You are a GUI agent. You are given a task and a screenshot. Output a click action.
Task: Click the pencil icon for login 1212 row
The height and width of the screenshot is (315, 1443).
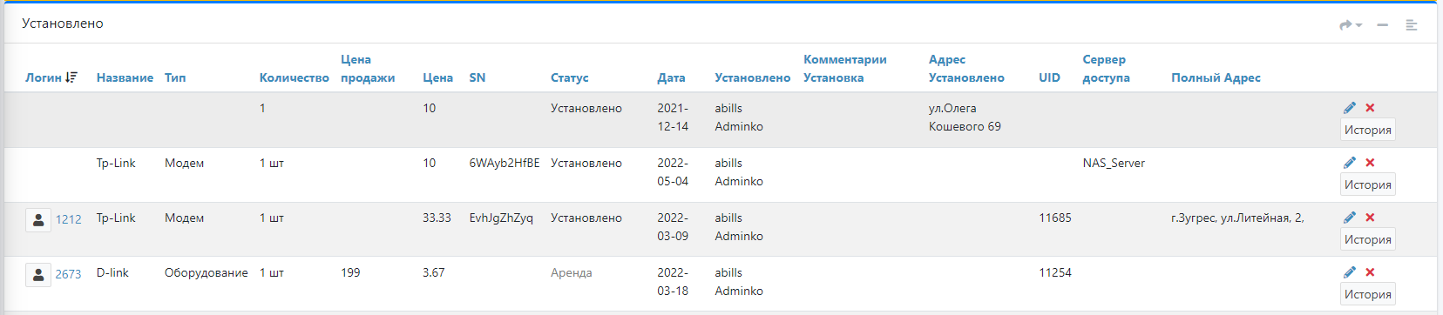[1350, 218]
